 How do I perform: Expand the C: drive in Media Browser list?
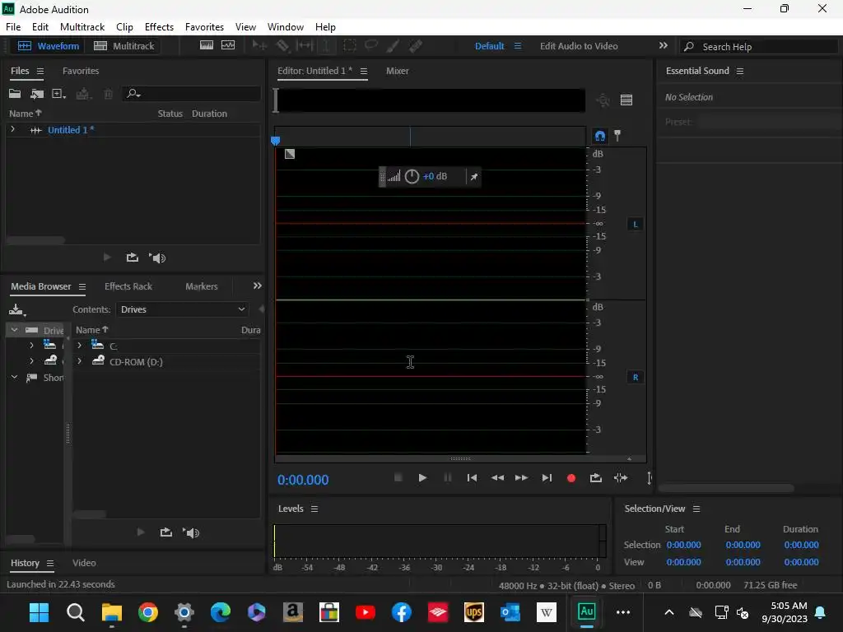click(80, 345)
